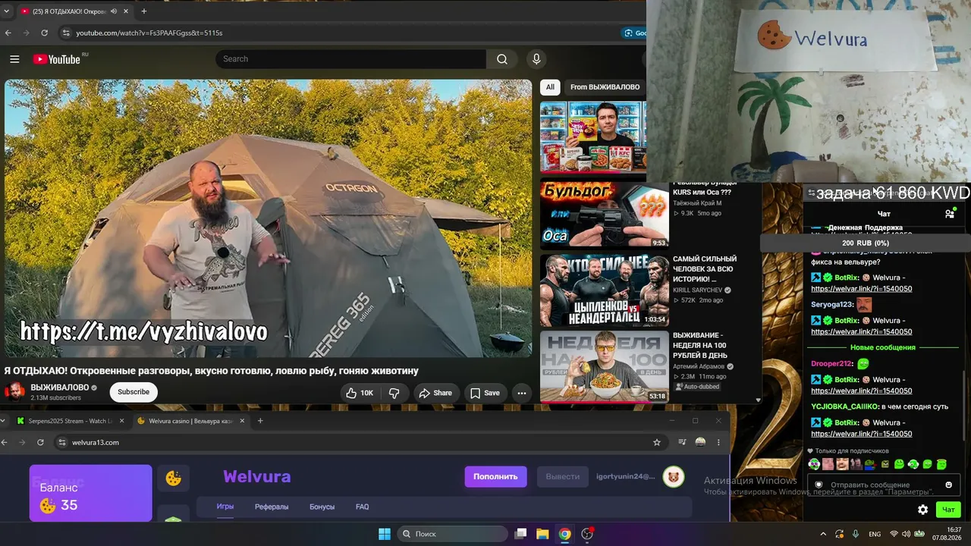Open Windows Start menu
The height and width of the screenshot is (546, 971).
click(385, 534)
